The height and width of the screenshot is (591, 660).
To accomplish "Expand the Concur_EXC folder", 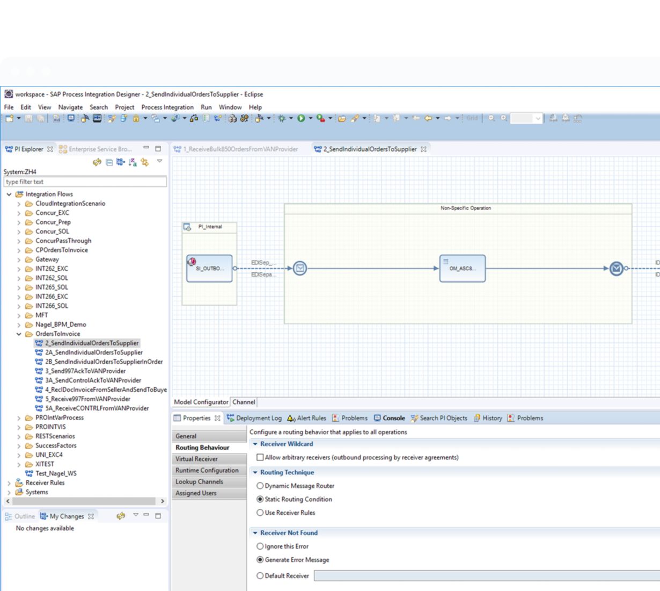I will tap(19, 213).
